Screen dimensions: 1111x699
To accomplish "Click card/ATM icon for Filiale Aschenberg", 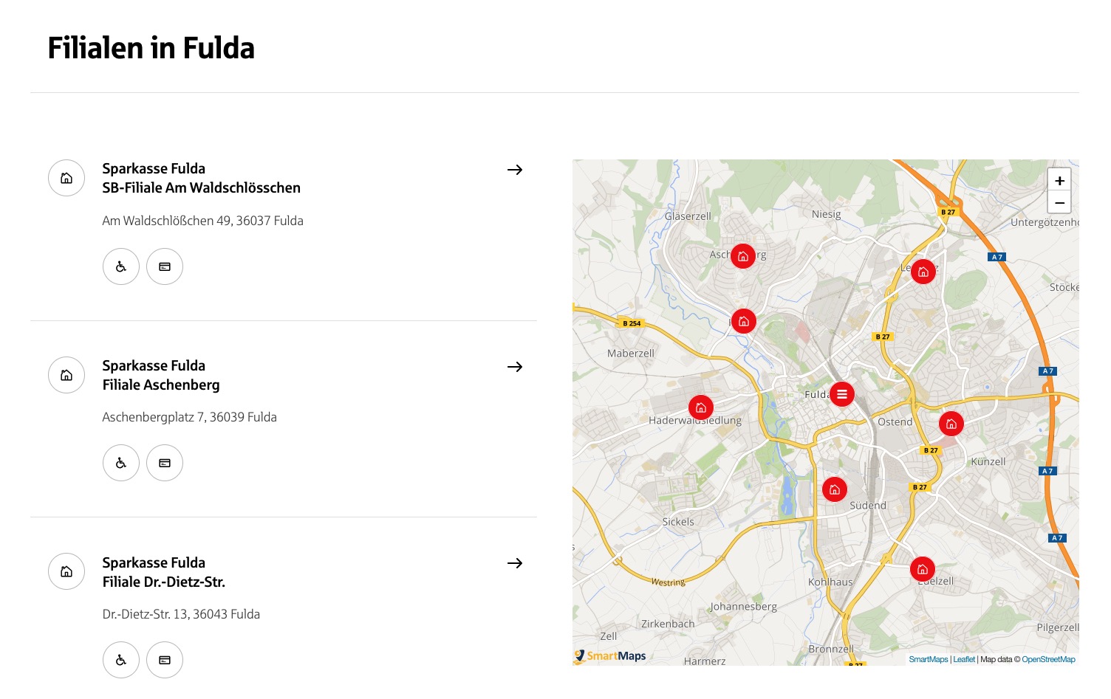I will 165,463.
